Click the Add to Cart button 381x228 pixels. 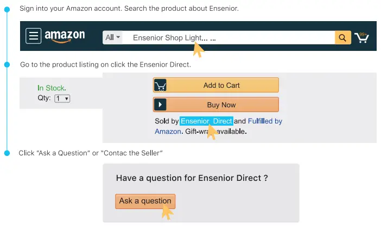pos(221,85)
